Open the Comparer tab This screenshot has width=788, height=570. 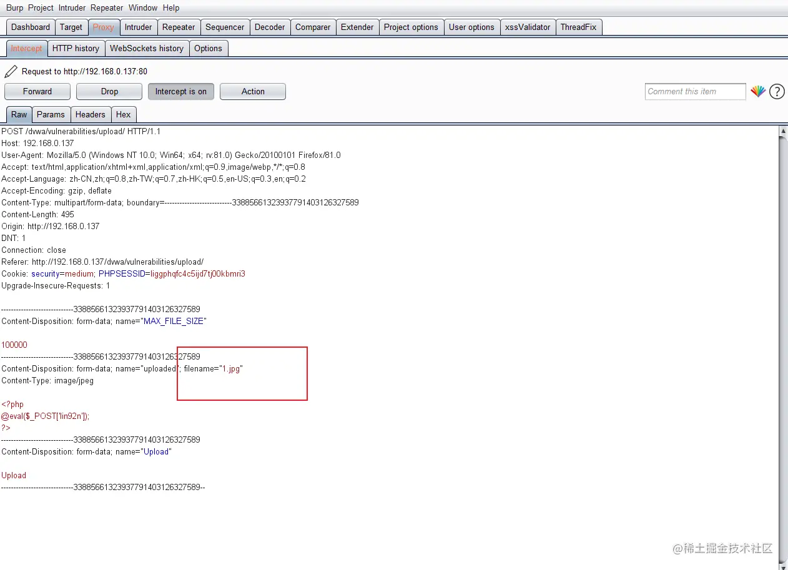(313, 27)
